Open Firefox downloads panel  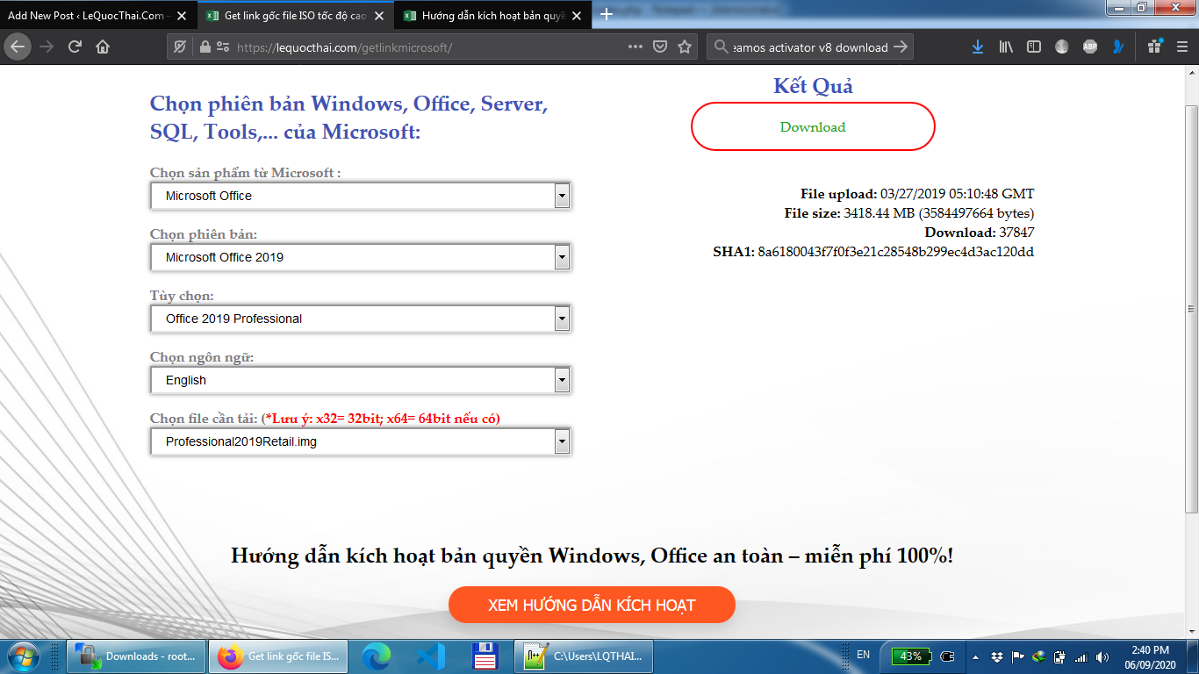[978, 47]
